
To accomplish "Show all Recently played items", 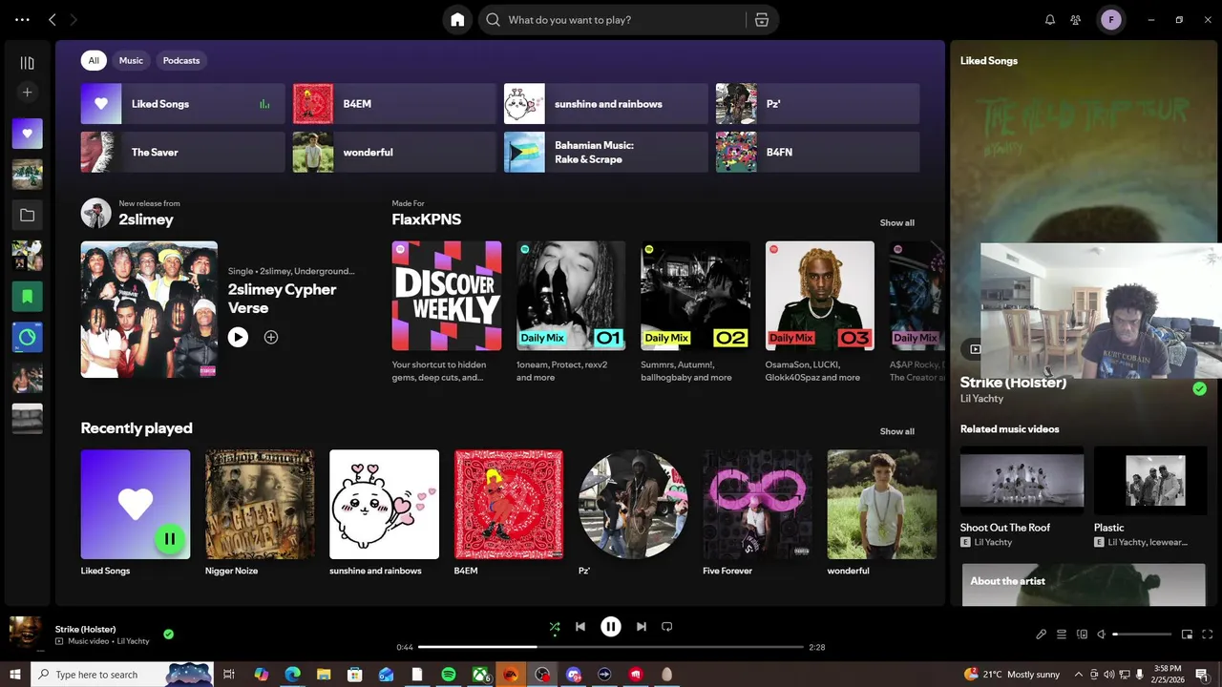I will 896,431.
